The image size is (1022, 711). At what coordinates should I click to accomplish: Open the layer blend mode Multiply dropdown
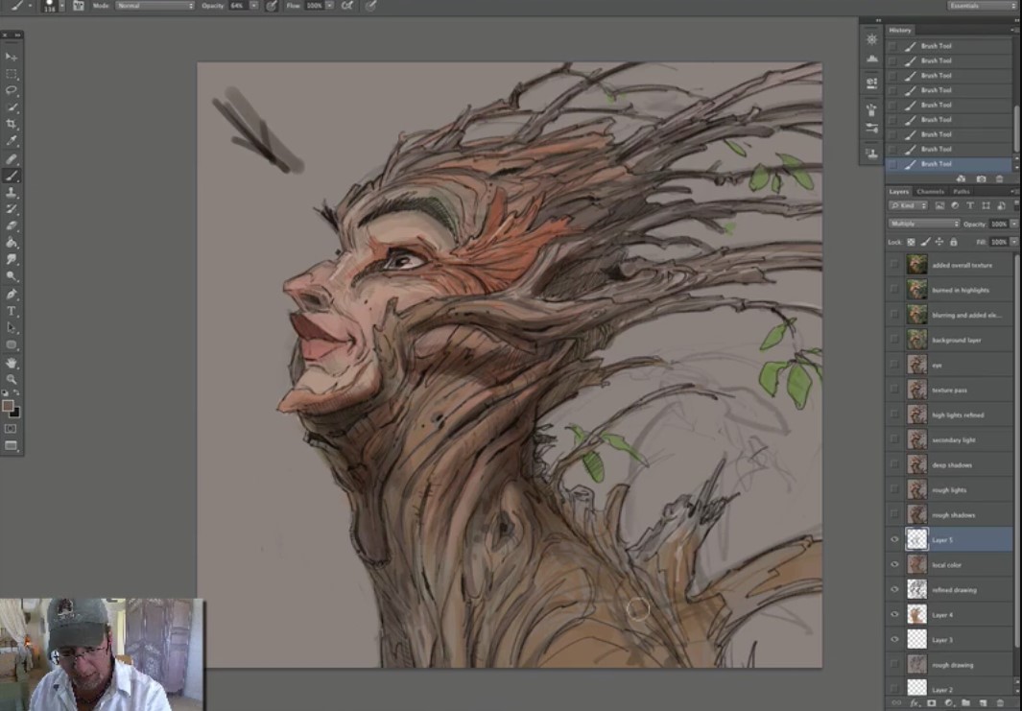924,224
